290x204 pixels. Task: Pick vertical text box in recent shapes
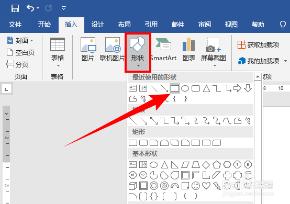tap(143, 88)
